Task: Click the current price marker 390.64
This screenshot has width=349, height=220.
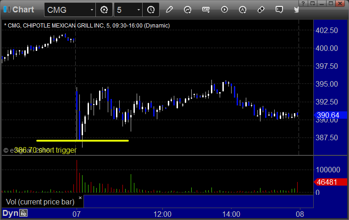Action: pos(330,115)
